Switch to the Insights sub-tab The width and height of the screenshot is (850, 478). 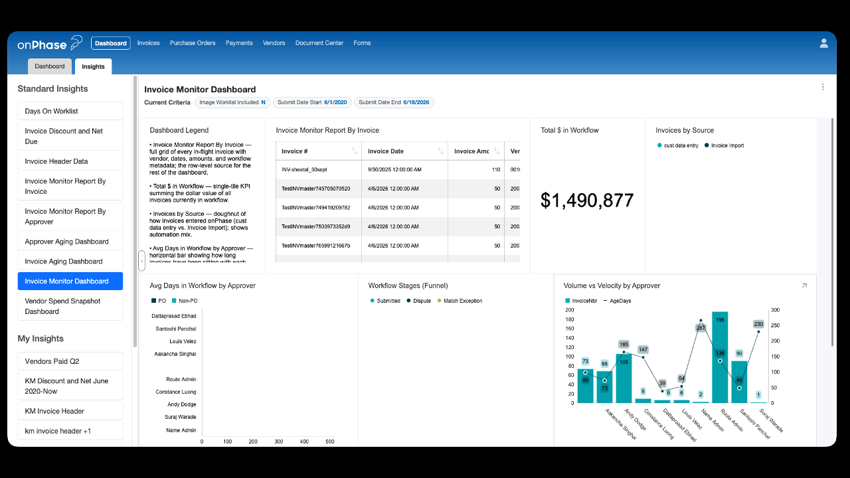coord(93,66)
